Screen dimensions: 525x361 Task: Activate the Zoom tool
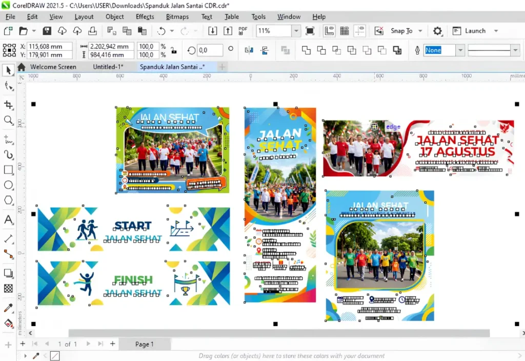pyautogui.click(x=8, y=120)
